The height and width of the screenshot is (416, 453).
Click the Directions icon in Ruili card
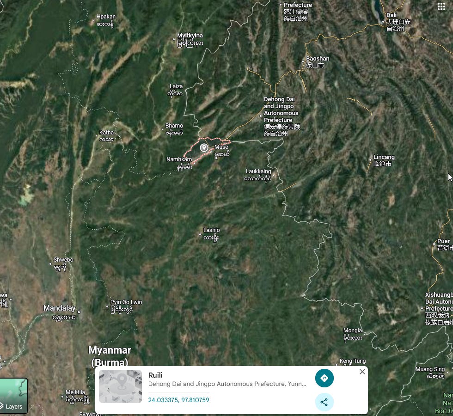tap(324, 378)
